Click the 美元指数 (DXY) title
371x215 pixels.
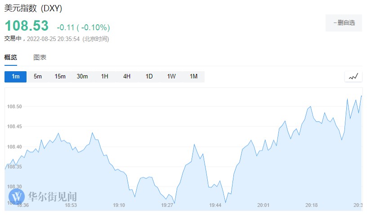(33, 9)
